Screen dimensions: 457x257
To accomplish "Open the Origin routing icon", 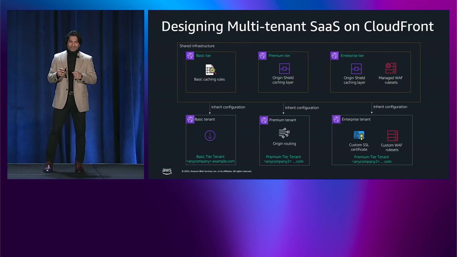I will [284, 133].
